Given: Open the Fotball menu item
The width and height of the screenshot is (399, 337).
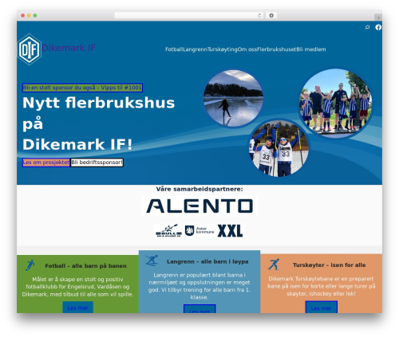Looking at the screenshot, I should coord(174,49).
